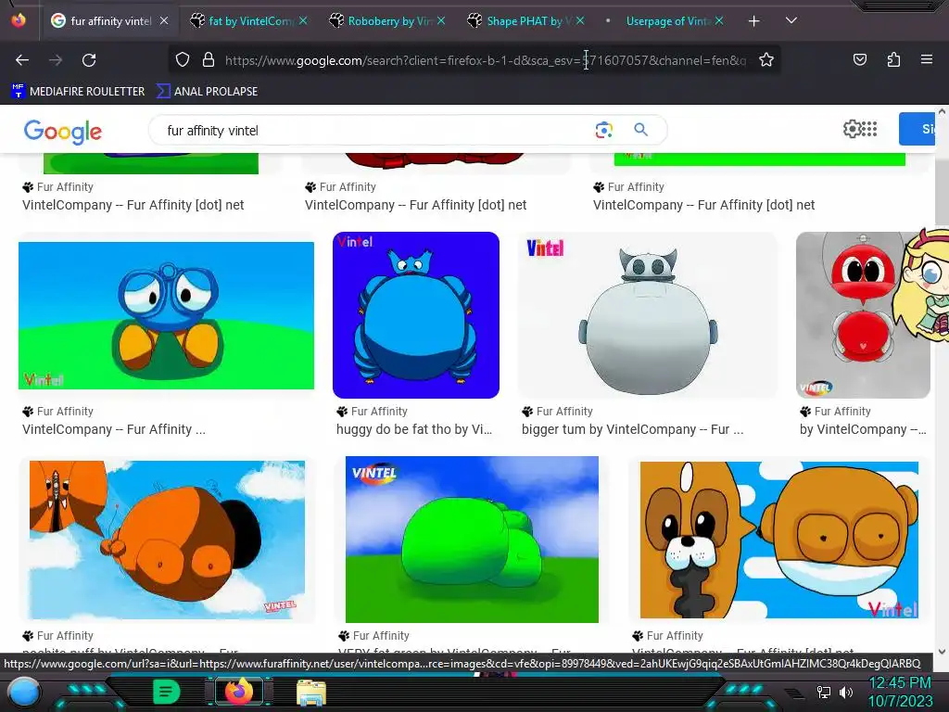Open File Explorer from the taskbar
Screen dimensions: 949x712
click(x=311, y=692)
